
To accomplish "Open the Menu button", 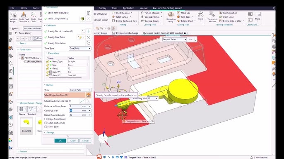I will coord(14,28).
